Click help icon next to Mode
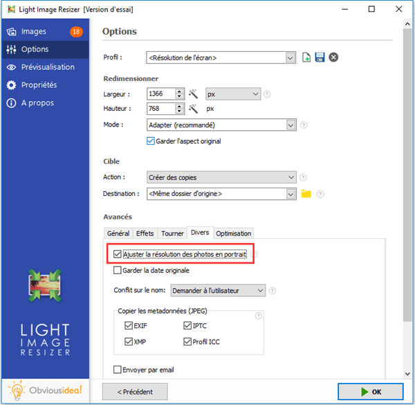Image resolution: width=415 pixels, height=405 pixels. pos(304,125)
